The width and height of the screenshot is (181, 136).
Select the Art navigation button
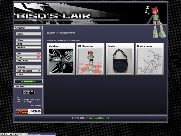coord(28,54)
